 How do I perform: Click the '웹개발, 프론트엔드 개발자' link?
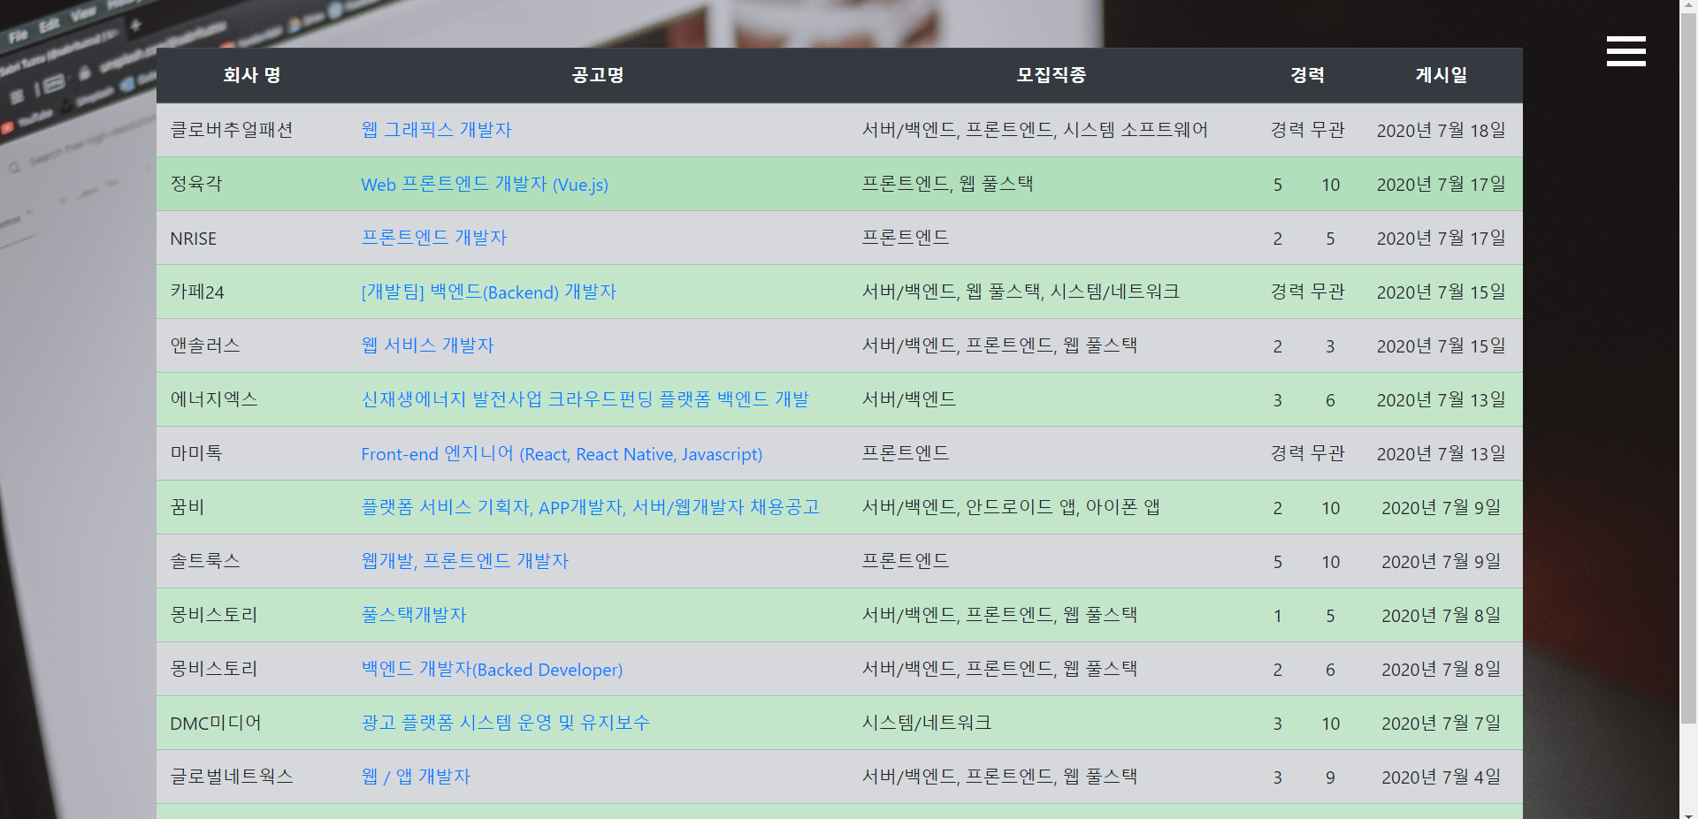pyautogui.click(x=464, y=561)
